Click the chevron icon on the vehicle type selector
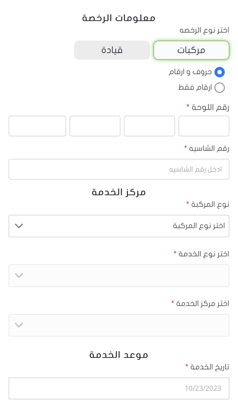Image resolution: width=238 pixels, height=406 pixels. pyautogui.click(x=19, y=226)
